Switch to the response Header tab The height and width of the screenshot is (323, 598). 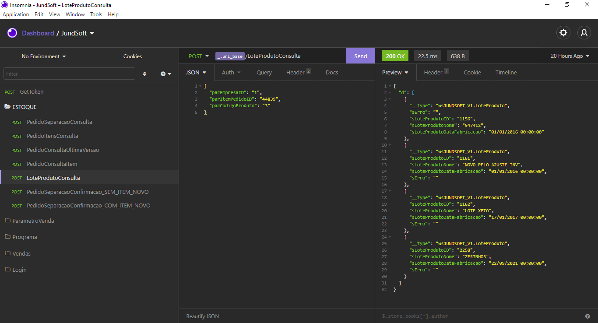pos(436,72)
